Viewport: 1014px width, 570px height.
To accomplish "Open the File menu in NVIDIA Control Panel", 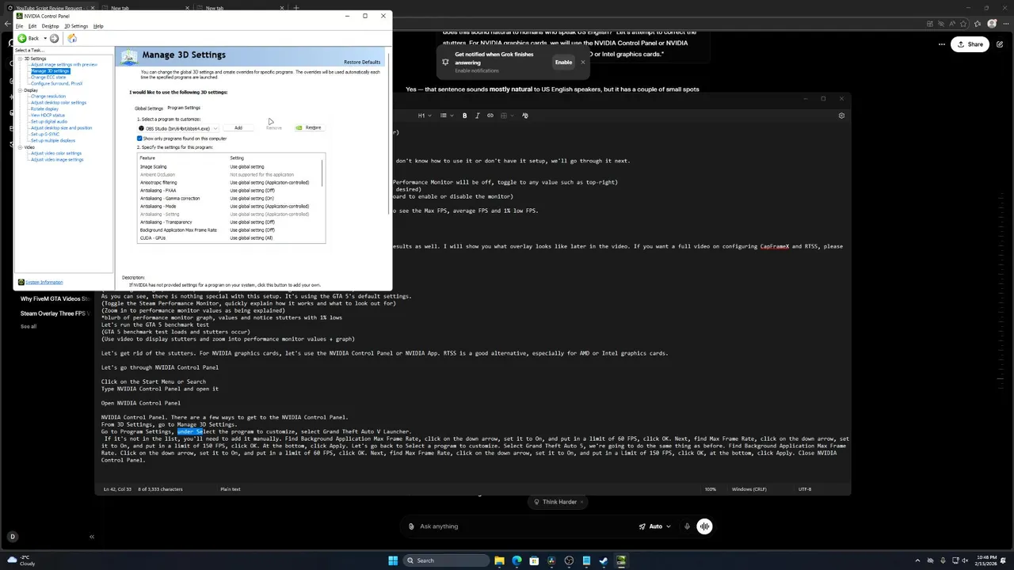I will pos(20,26).
